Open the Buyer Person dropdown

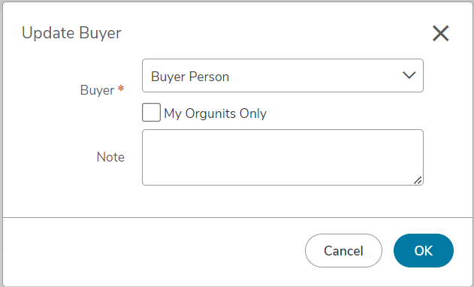tap(282, 76)
